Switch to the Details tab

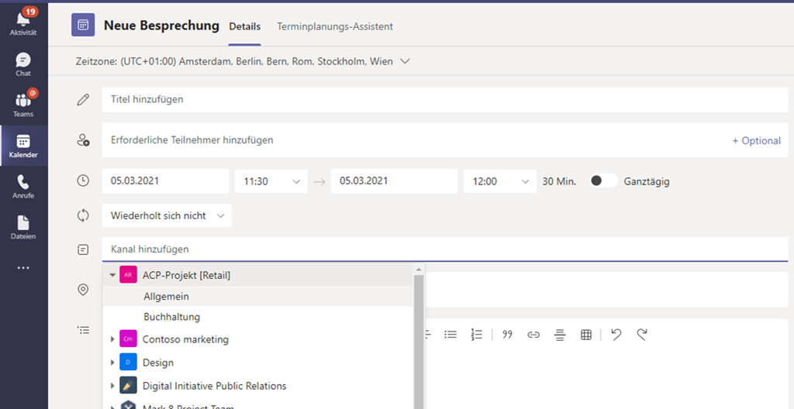click(244, 27)
